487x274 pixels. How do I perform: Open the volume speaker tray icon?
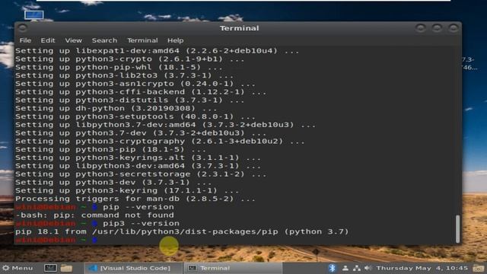click(368, 268)
